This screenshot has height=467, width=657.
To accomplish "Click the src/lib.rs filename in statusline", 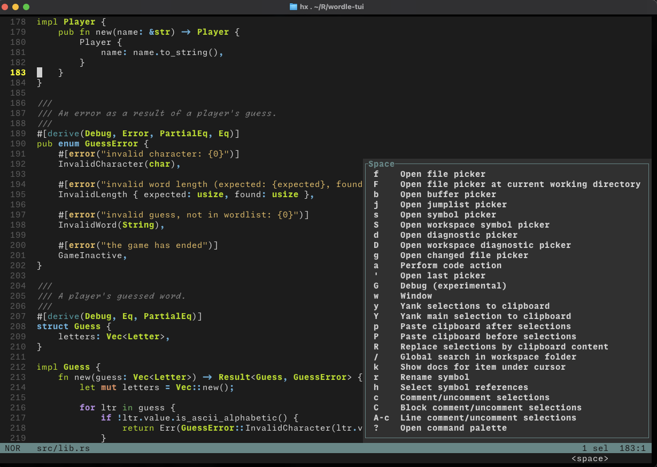I will click(x=63, y=448).
